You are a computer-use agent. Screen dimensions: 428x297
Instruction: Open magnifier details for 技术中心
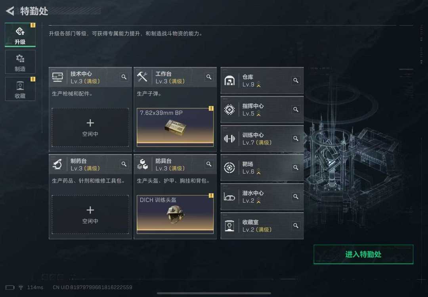tap(124, 77)
